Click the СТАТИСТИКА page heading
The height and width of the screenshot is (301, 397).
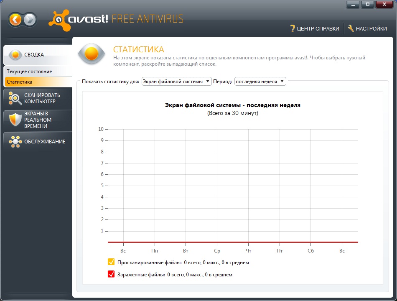[x=138, y=49]
